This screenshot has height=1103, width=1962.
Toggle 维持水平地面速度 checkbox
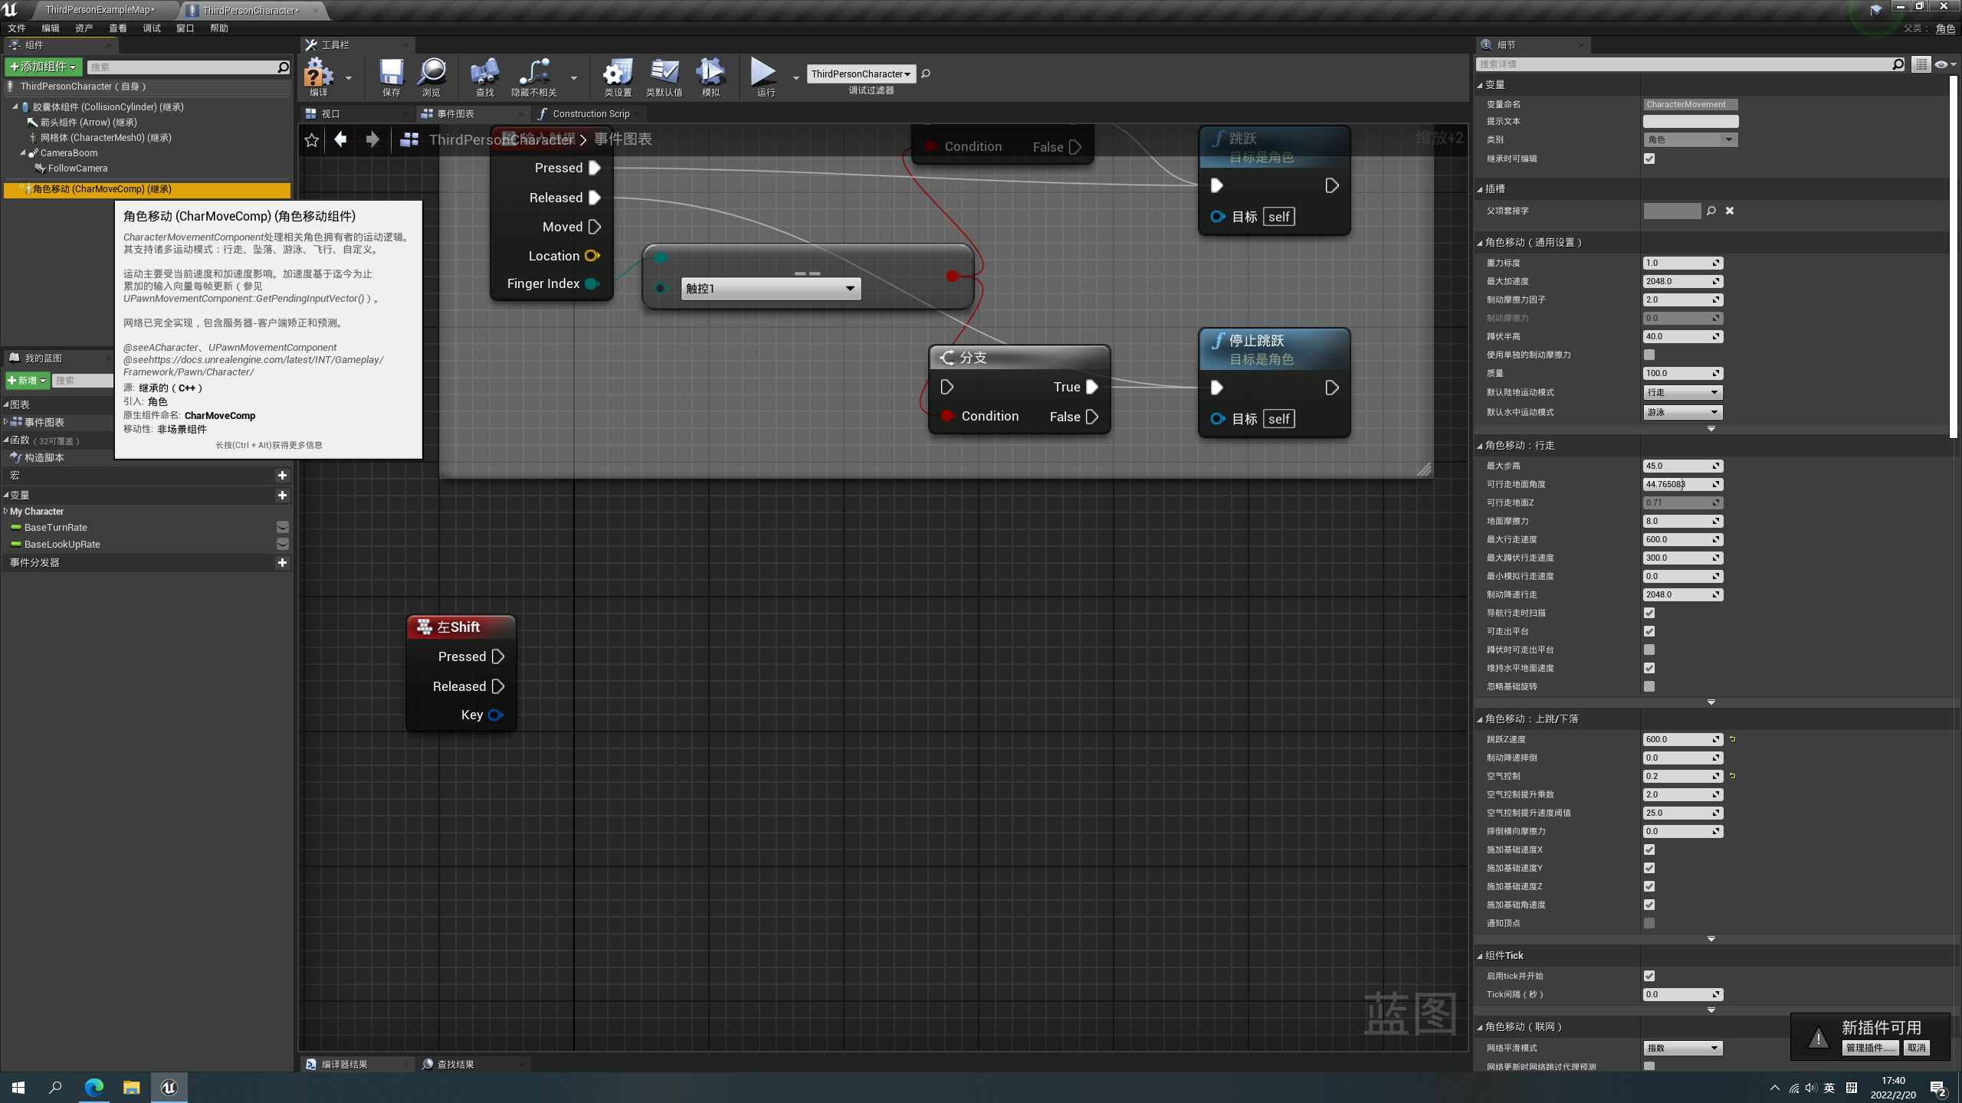coord(1649,668)
